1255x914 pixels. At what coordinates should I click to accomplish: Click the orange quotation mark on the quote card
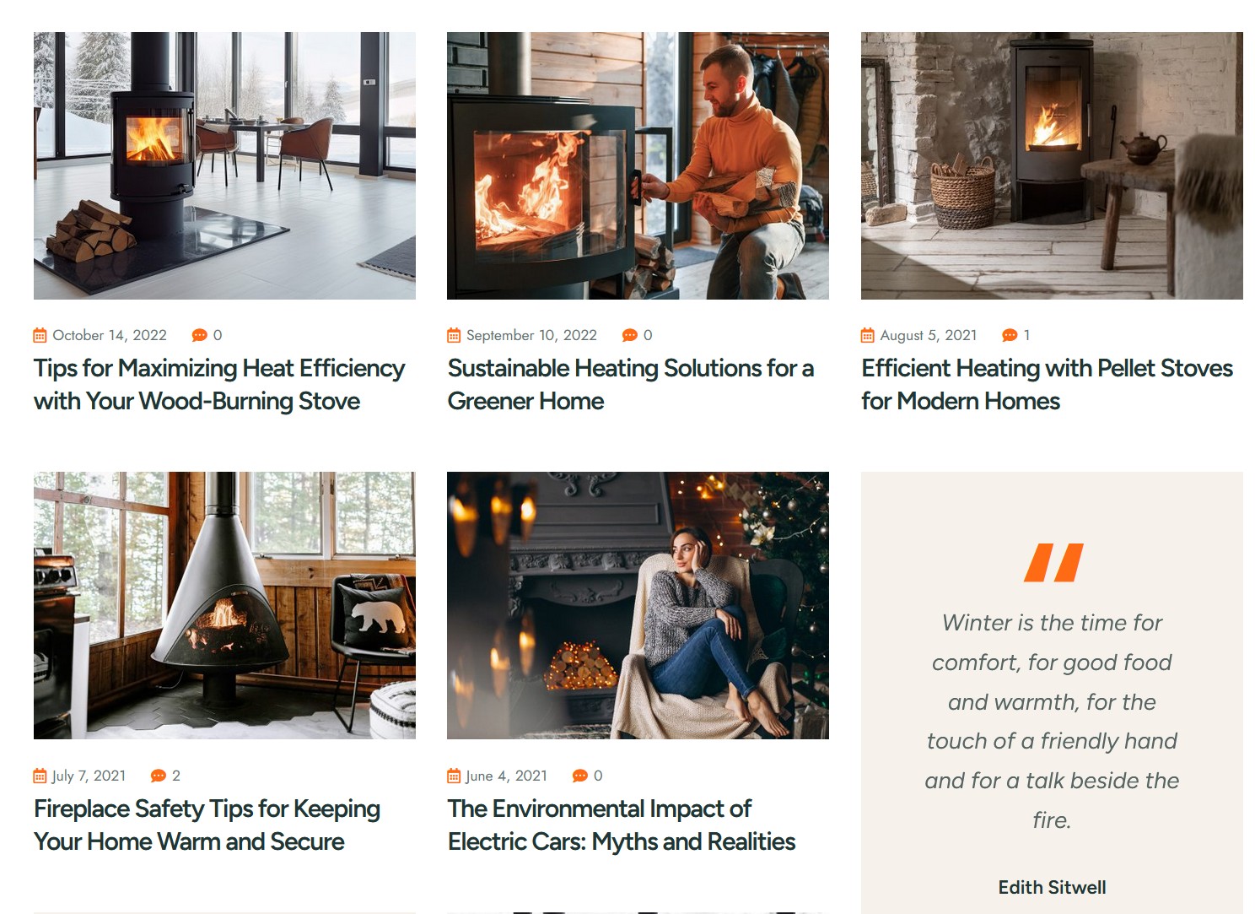point(1053,564)
